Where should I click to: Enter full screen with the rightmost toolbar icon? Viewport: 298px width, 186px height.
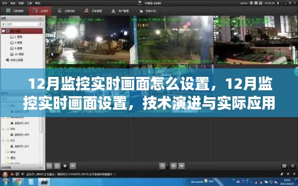coord(293,166)
